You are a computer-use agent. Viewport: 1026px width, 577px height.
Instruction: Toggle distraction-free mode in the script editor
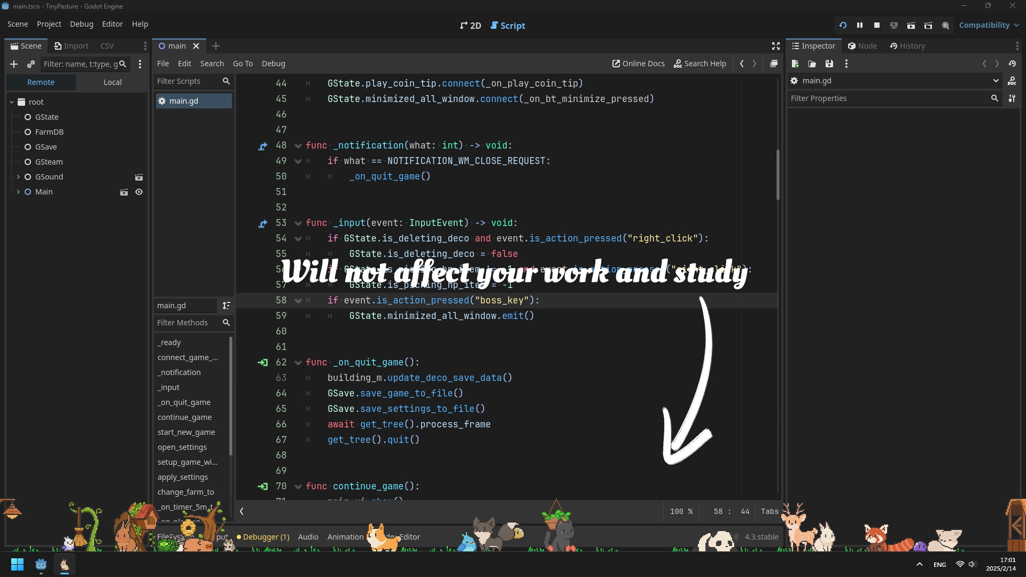click(x=776, y=46)
